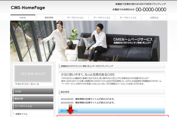Open the お問合せ contact tab

point(154,17)
